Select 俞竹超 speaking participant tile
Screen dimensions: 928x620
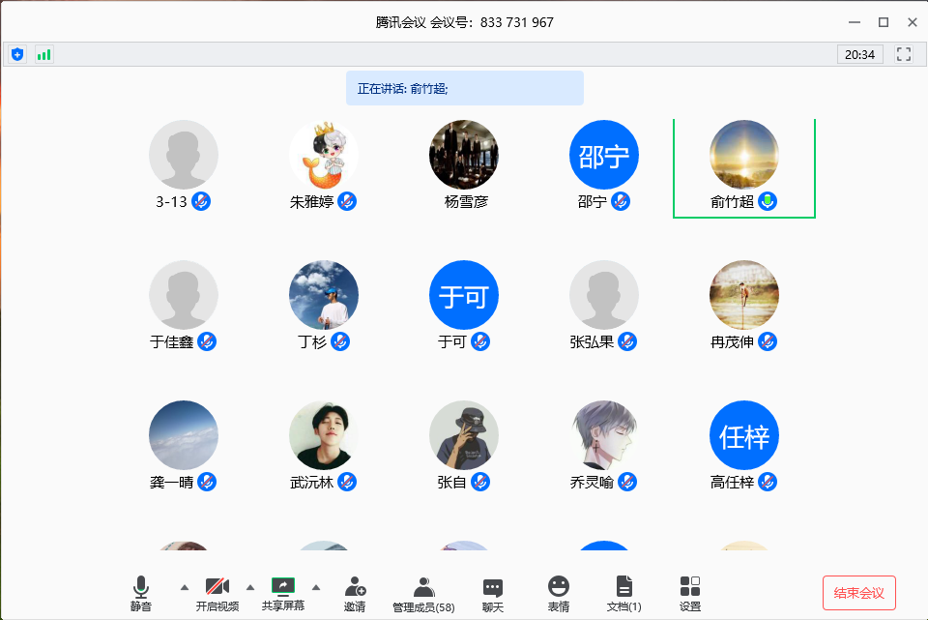743,166
